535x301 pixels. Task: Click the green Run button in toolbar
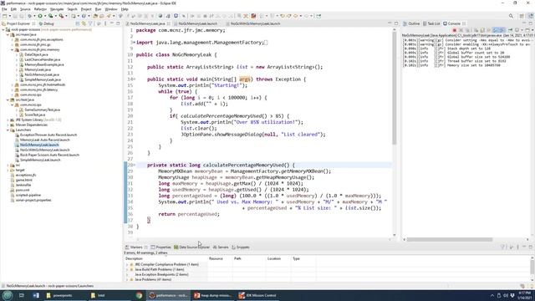(x=40, y=16)
